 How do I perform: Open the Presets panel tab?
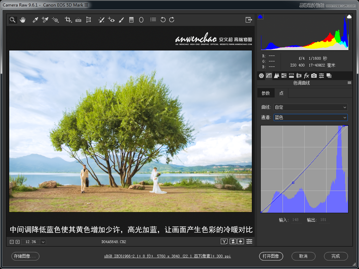click(321, 75)
